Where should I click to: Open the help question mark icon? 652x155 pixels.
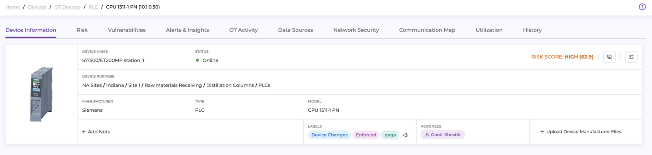(642, 7)
